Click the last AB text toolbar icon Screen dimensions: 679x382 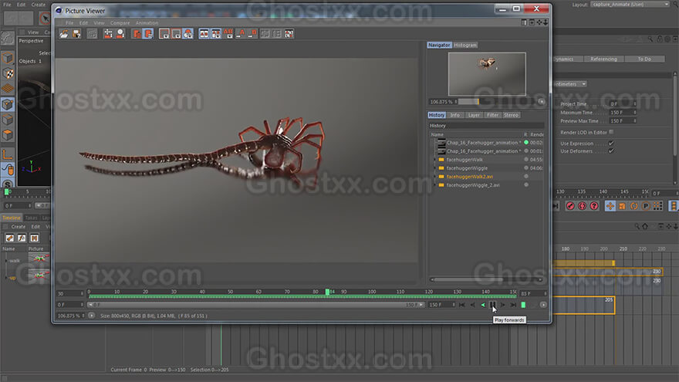tap(289, 34)
